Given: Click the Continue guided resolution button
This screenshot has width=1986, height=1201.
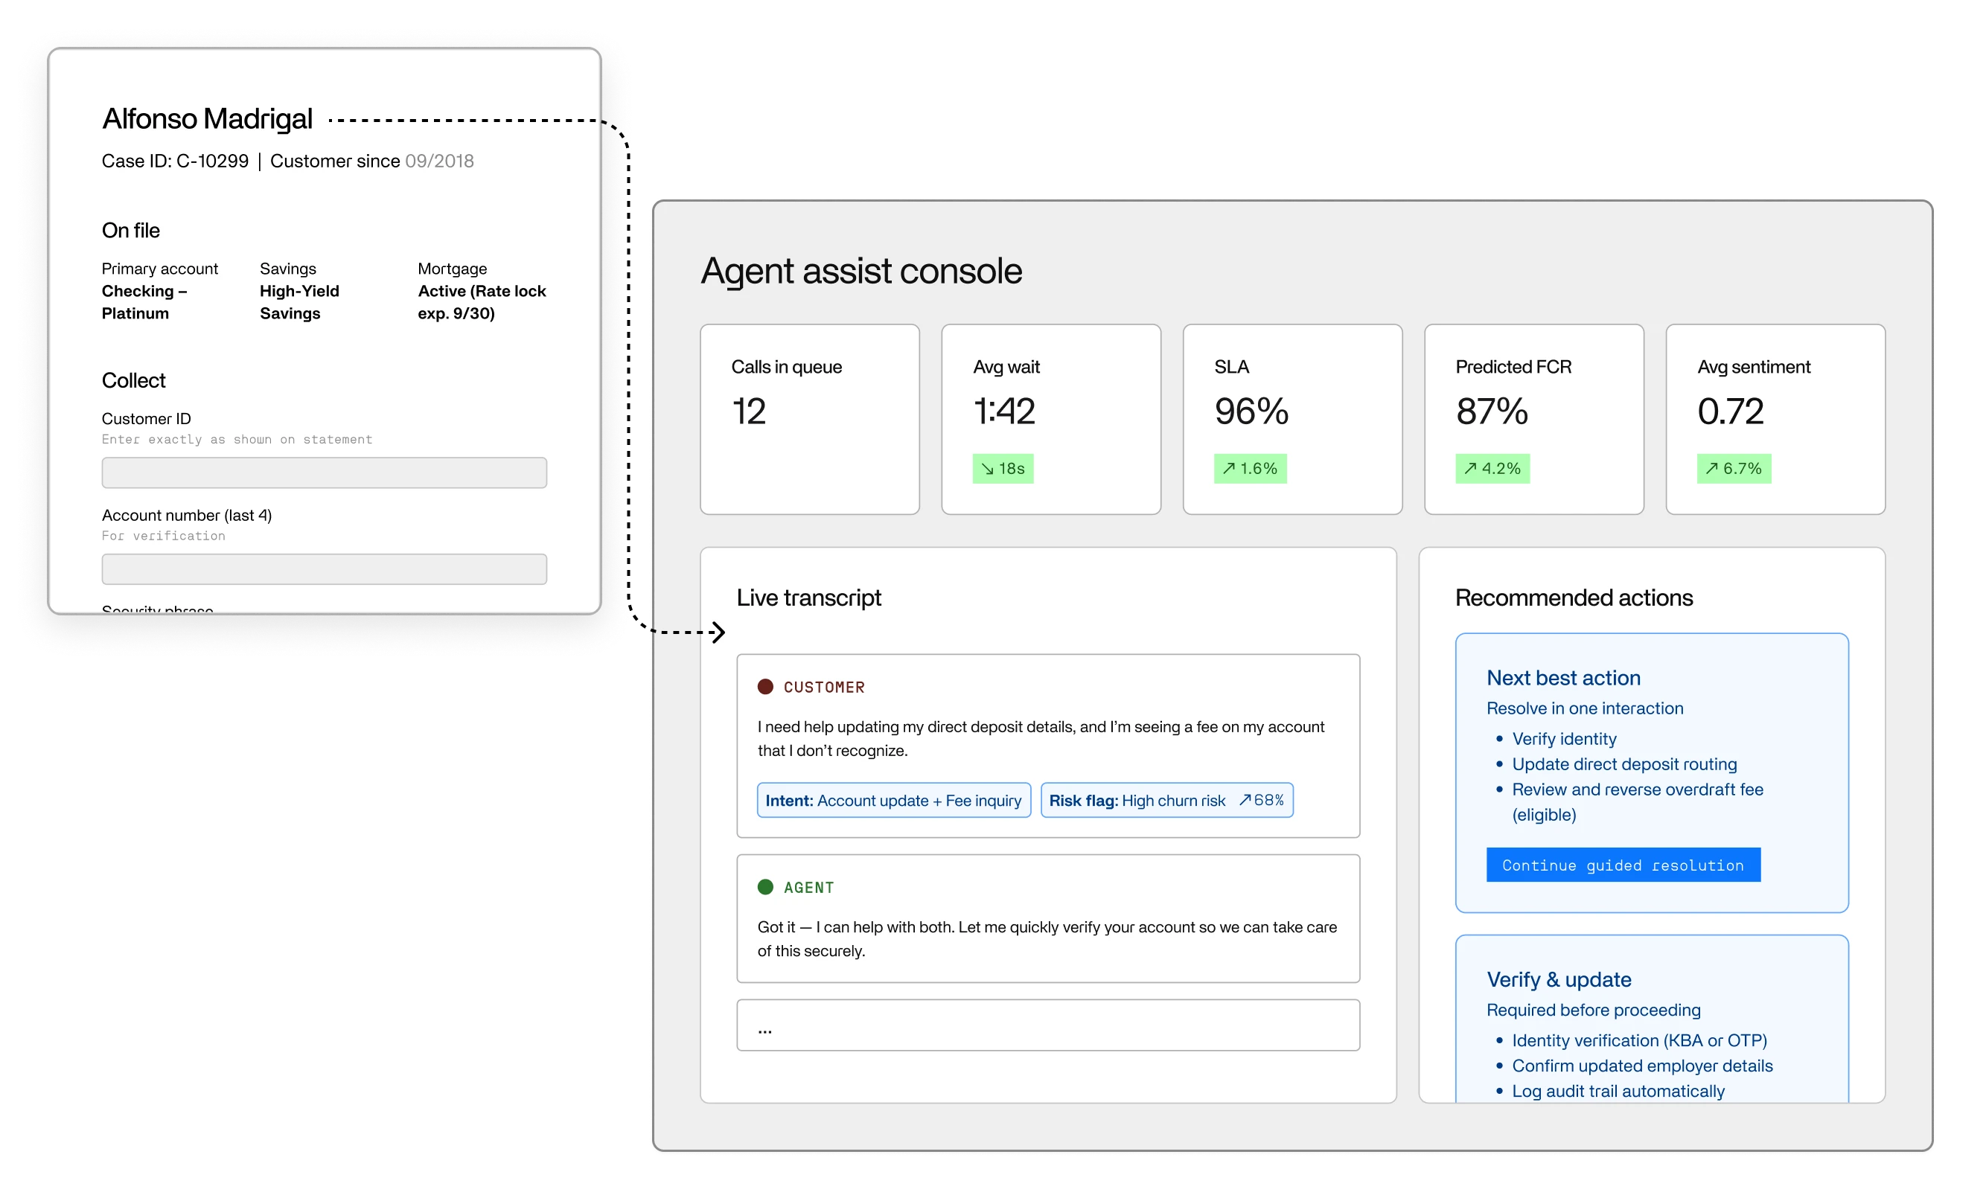Looking at the screenshot, I should tap(1623, 865).
